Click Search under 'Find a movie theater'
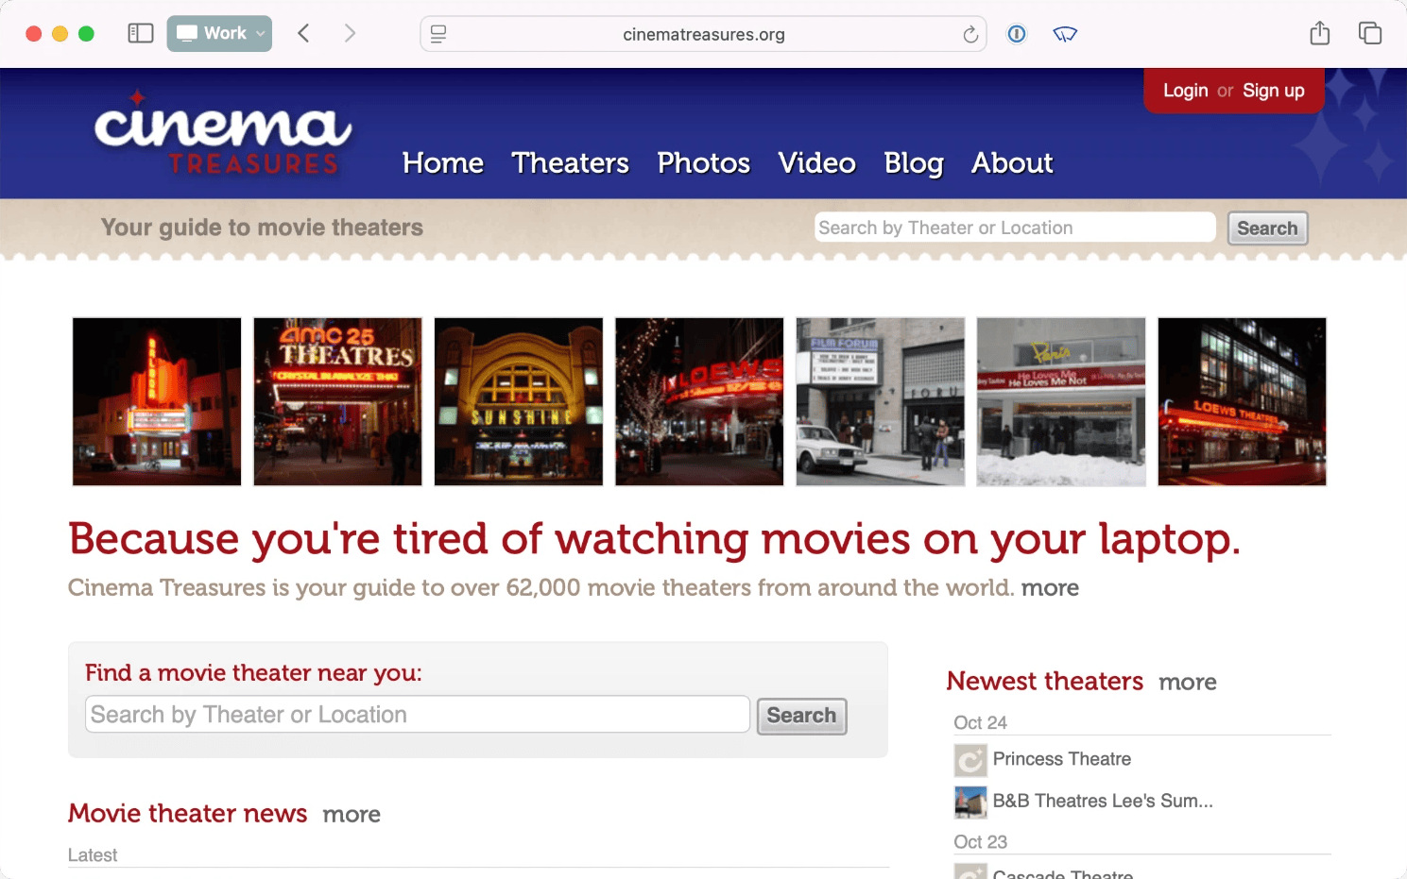This screenshot has height=879, width=1407. 801,716
